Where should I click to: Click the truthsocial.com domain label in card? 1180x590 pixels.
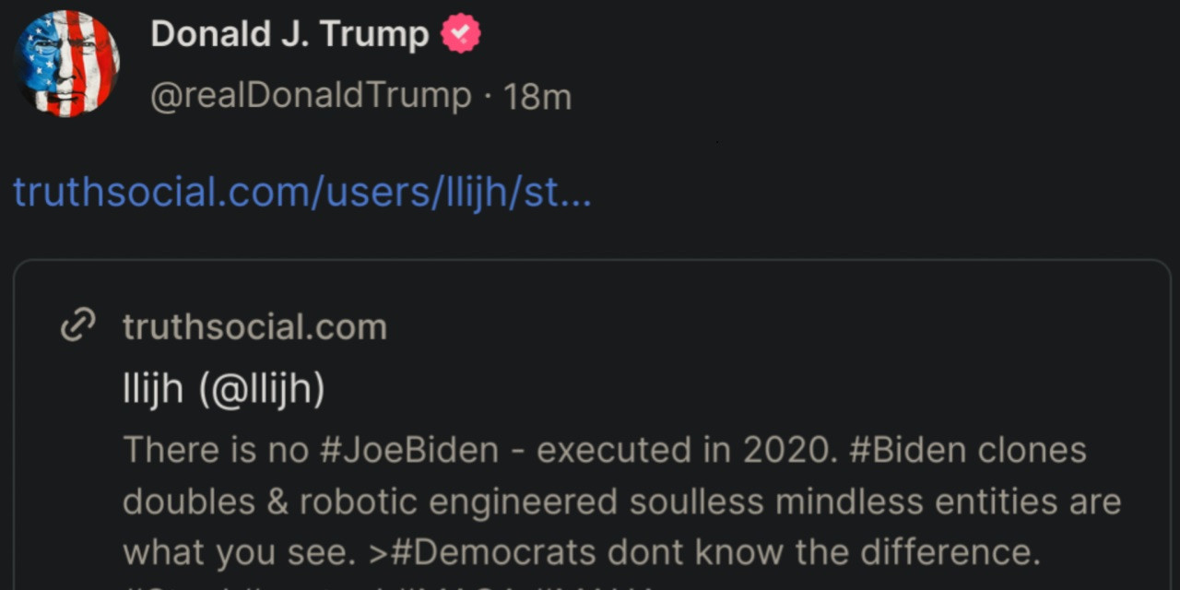coord(254,326)
